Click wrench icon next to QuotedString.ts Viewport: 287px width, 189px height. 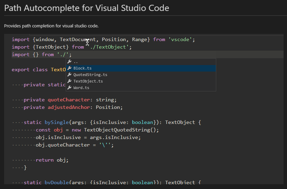coord(69,75)
